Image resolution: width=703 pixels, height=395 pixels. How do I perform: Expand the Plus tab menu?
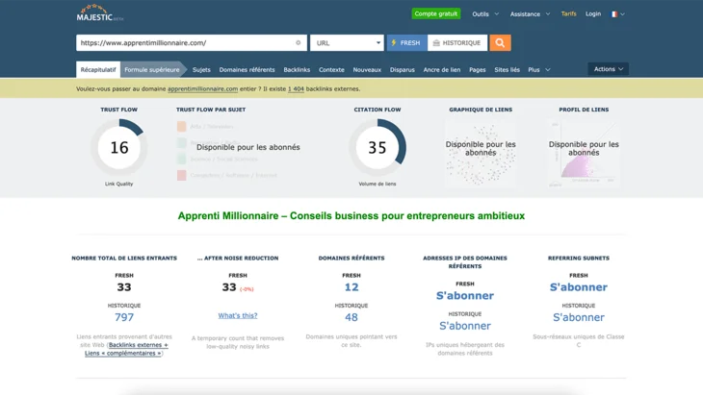(539, 70)
